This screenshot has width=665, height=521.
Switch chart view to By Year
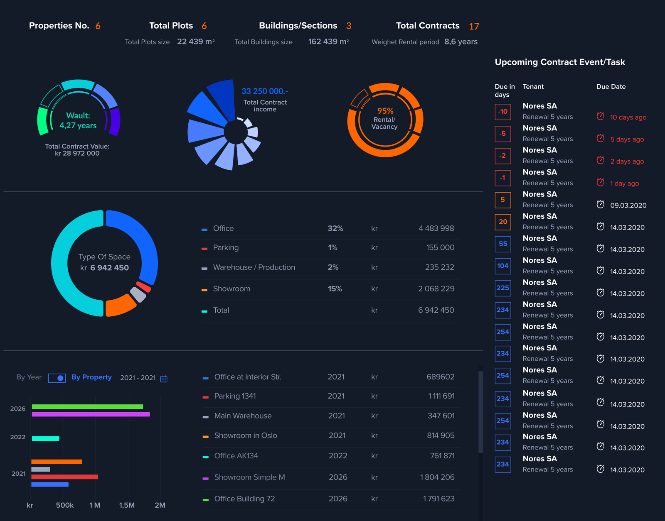coord(29,377)
